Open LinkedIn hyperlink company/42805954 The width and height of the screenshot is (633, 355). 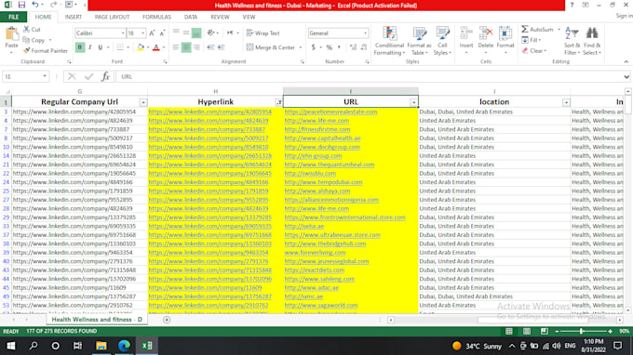pyautogui.click(x=210, y=112)
